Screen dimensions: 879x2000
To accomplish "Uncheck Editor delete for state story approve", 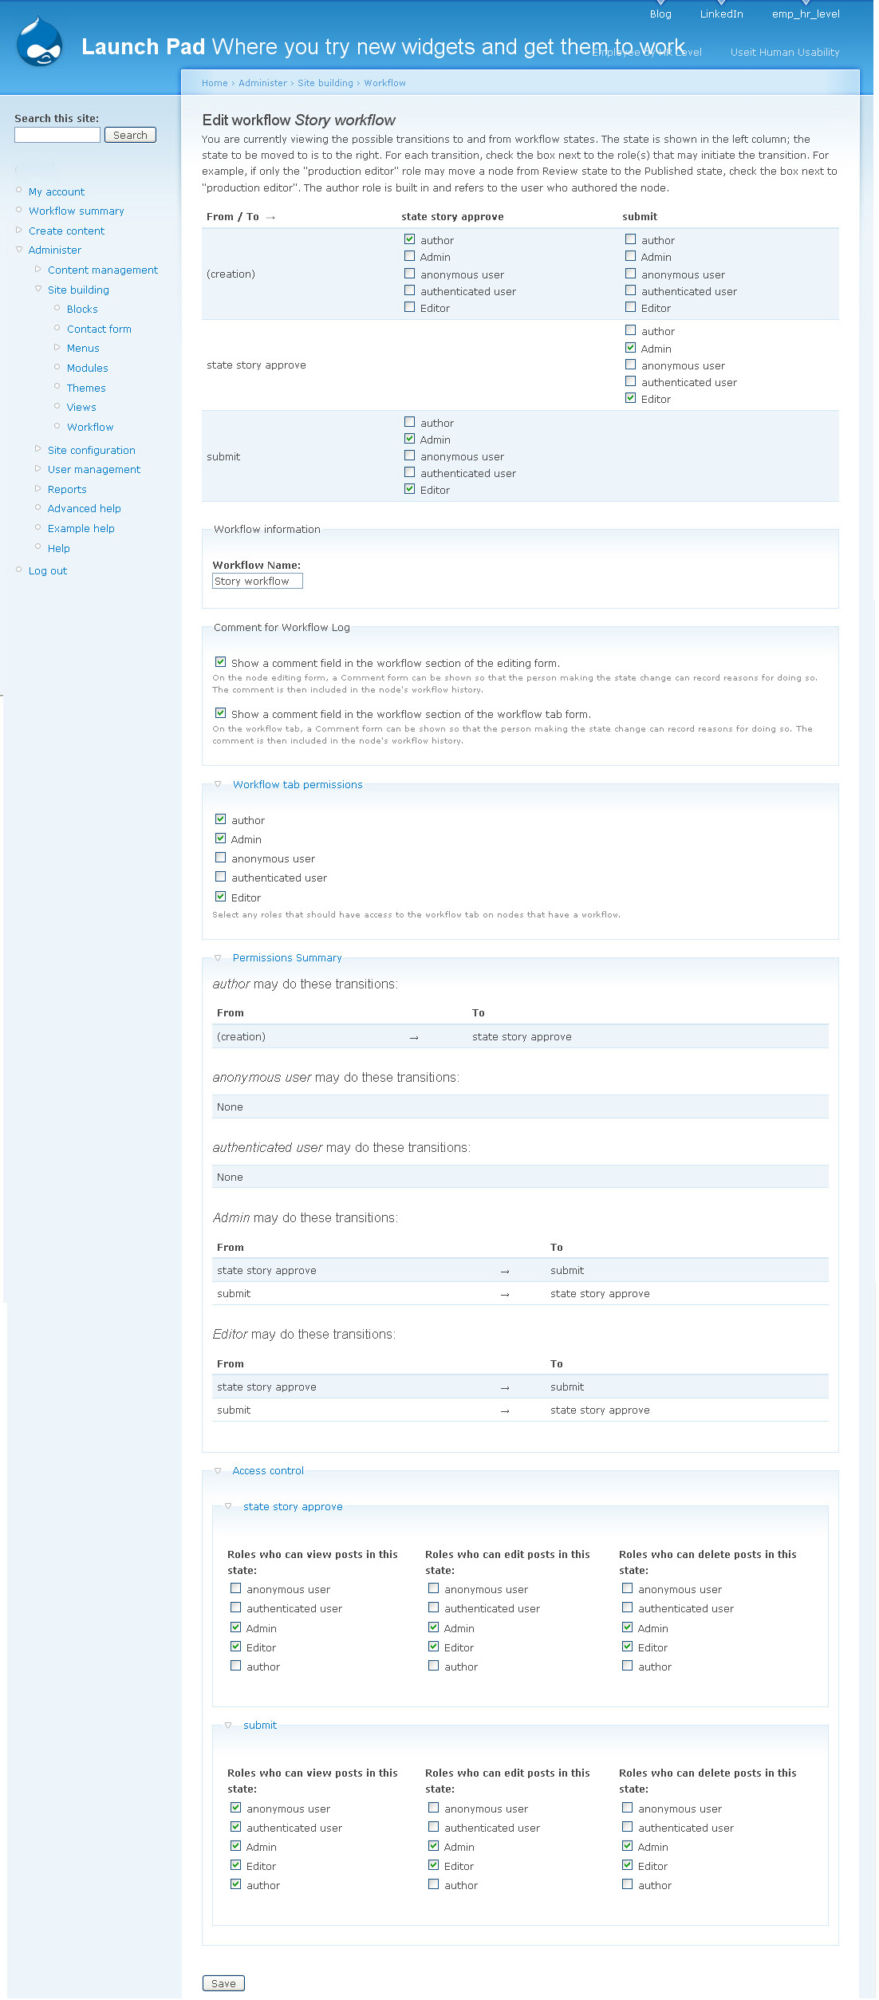I will point(627,1647).
